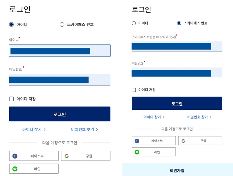Select the Facebook icon on the left panel
This screenshot has height=176, width=233.
point(15,156)
